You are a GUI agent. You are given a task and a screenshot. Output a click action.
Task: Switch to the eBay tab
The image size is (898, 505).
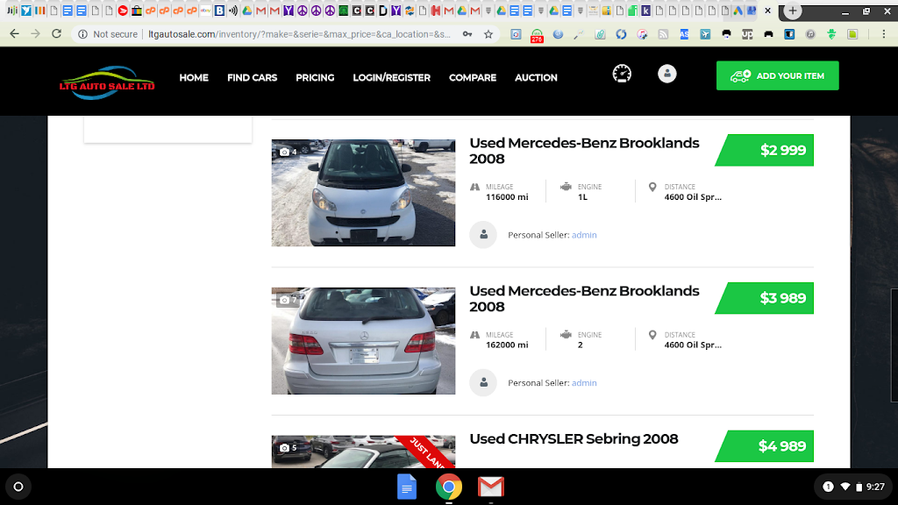coord(205,11)
